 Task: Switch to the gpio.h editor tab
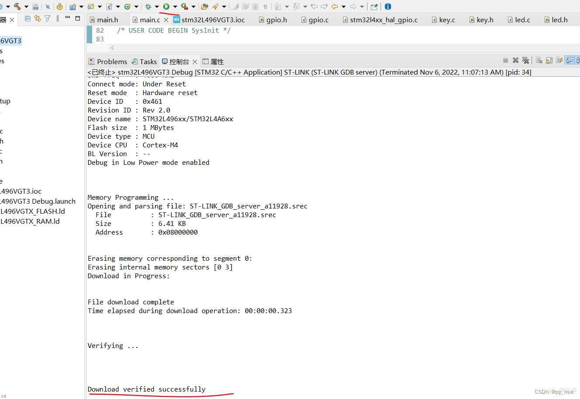[273, 20]
